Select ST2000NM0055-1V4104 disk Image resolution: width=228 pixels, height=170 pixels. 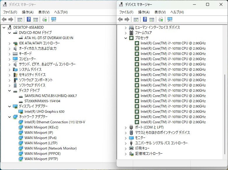click(42, 101)
